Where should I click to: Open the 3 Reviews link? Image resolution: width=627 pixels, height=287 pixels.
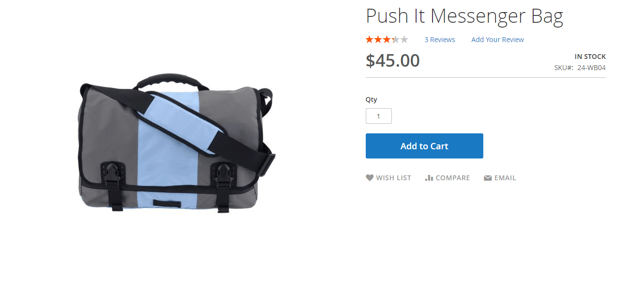coord(440,40)
